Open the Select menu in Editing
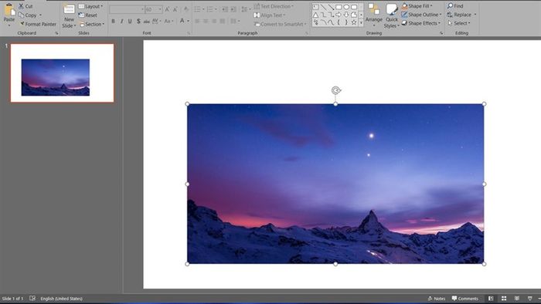 [459, 23]
